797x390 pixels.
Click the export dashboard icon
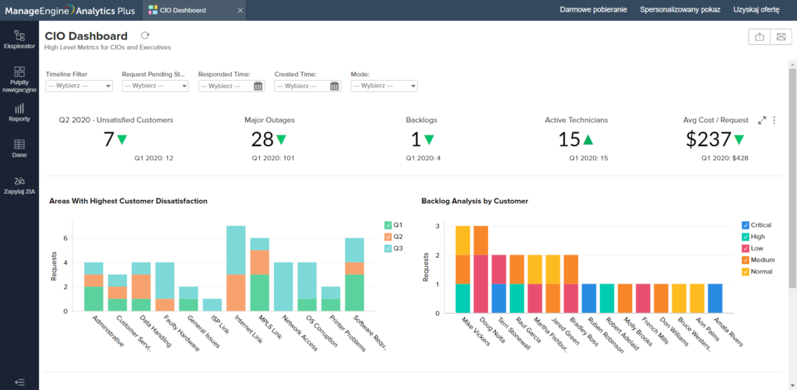click(x=758, y=37)
